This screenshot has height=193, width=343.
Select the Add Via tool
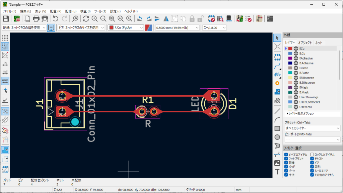[x=277, y=83]
